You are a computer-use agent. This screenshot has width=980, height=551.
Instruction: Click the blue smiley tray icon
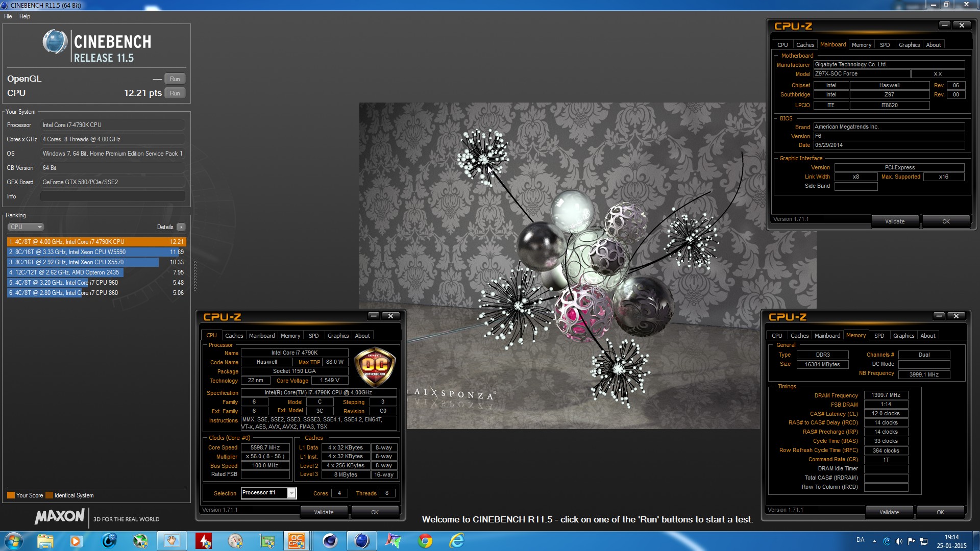click(887, 541)
